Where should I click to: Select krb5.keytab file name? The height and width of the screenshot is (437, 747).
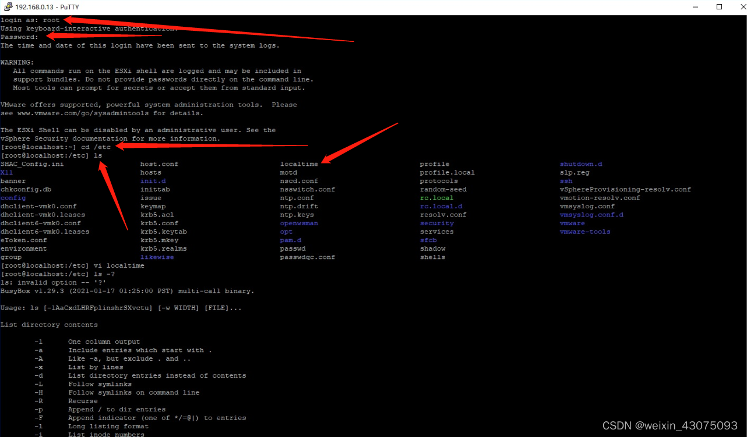(x=163, y=232)
